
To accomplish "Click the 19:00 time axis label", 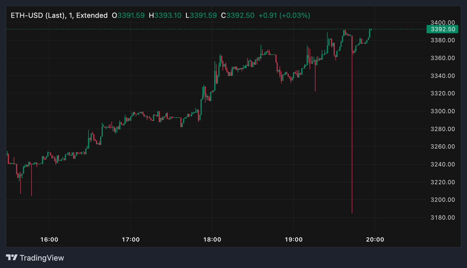I will pos(293,240).
